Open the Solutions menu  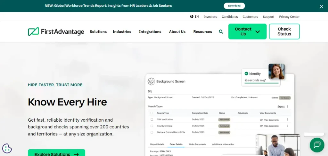(98, 32)
